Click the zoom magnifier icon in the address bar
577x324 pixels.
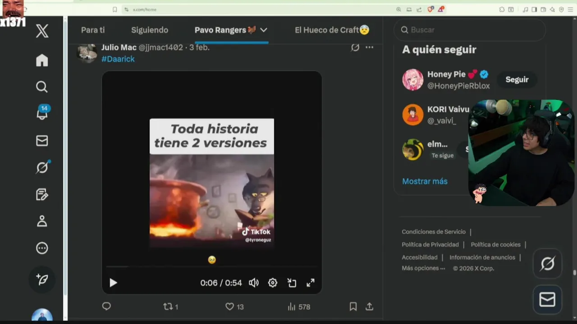398,9
